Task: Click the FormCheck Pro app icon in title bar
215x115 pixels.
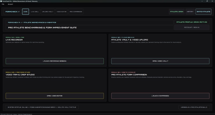Action: 1,1
